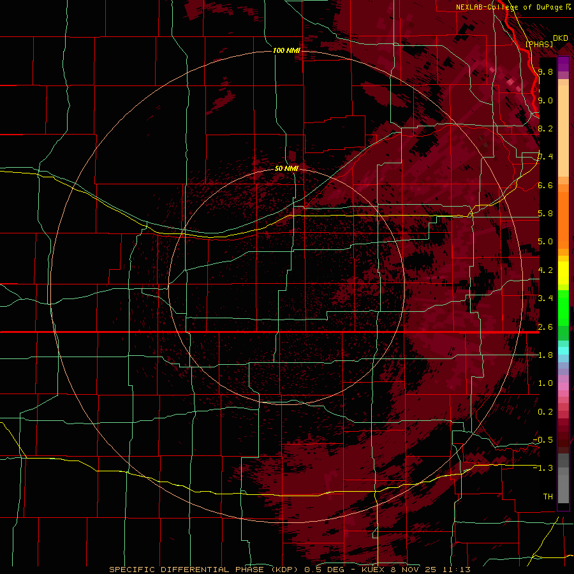Click the DKD unit label above the color scale
This screenshot has height=574, width=574.
click(x=561, y=38)
